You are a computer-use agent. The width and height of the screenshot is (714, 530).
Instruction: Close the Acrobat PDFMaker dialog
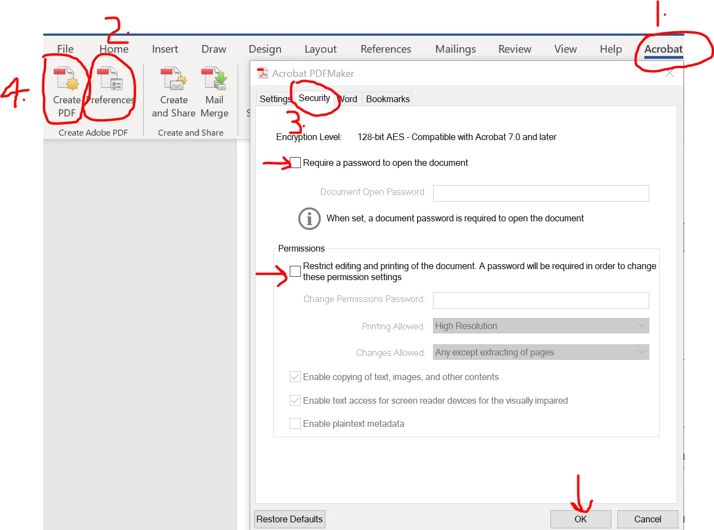click(670, 73)
